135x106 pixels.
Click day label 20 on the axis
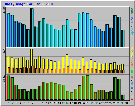coord(83,103)
